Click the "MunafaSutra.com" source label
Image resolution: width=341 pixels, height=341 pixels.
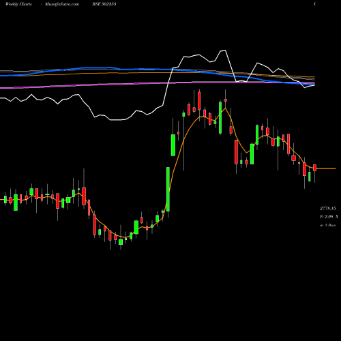pos(62,4)
